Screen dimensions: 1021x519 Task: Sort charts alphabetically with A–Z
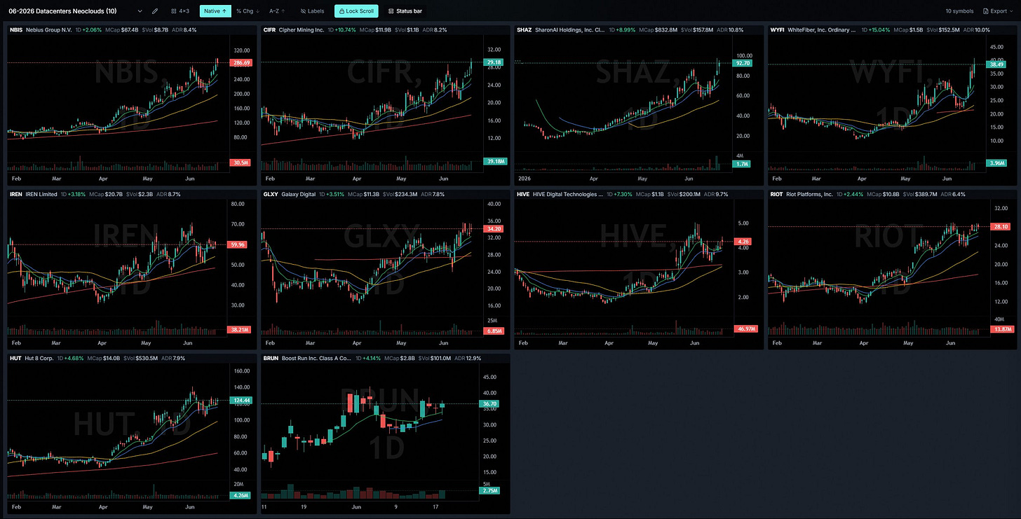click(x=277, y=11)
